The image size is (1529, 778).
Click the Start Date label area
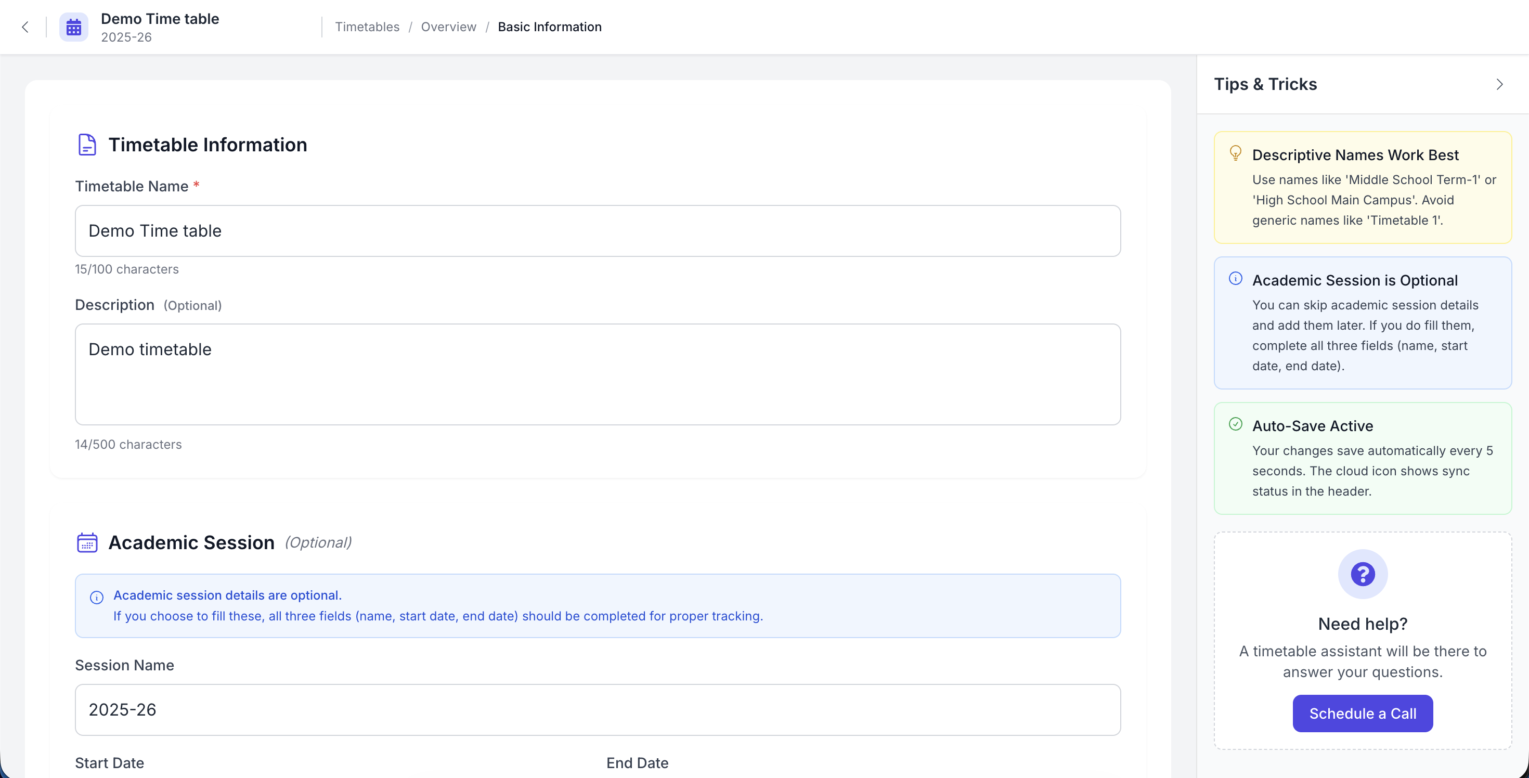[x=109, y=762]
